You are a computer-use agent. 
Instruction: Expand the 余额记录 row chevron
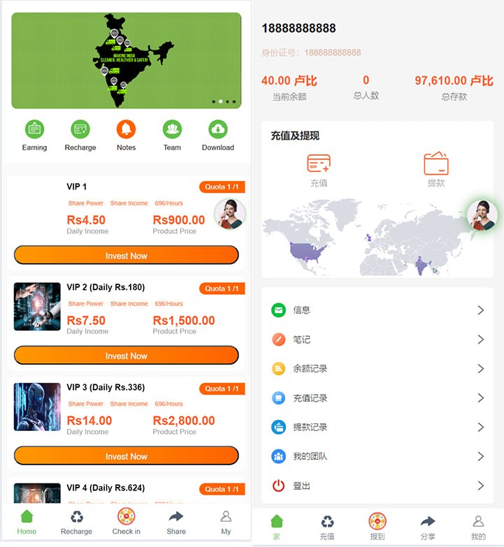(x=481, y=369)
